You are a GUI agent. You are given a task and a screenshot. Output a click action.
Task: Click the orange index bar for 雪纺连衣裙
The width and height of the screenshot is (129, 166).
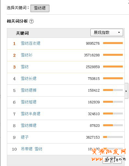coord(113,43)
